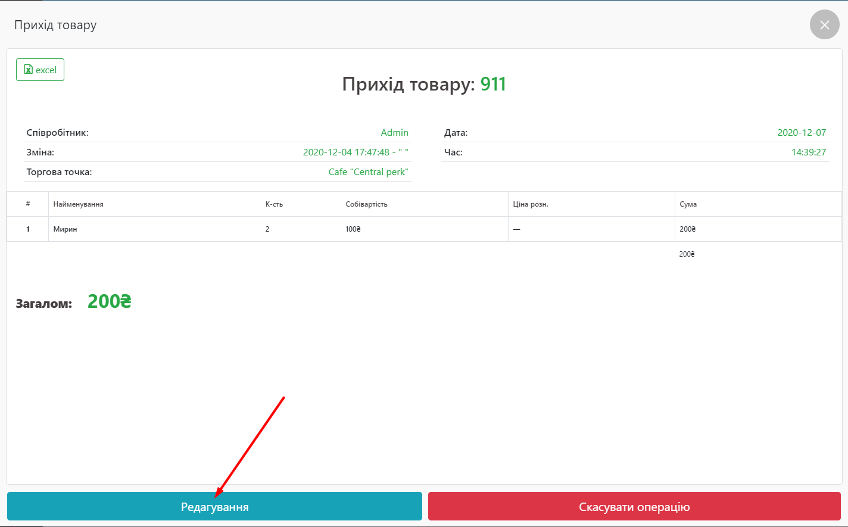Screen dimensions: 848x527
Task: Click the large green total 200₴
Action: click(x=109, y=302)
